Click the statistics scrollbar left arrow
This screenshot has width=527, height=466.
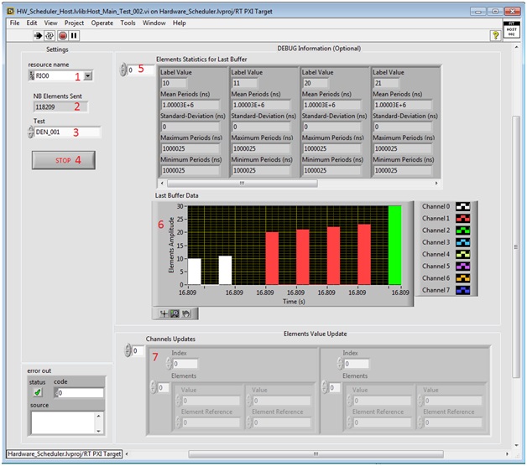click(162, 184)
